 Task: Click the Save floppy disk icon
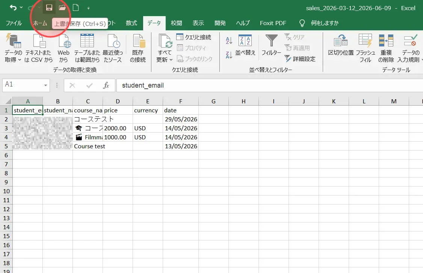[49, 7]
